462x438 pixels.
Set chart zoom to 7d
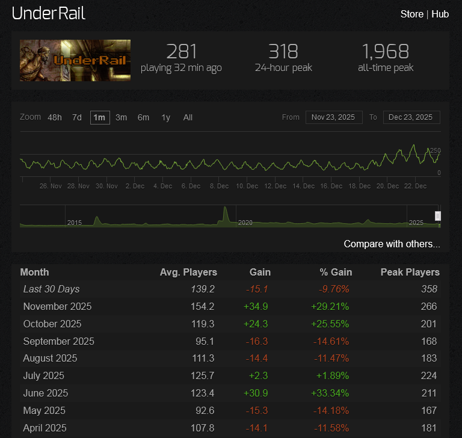tap(77, 117)
